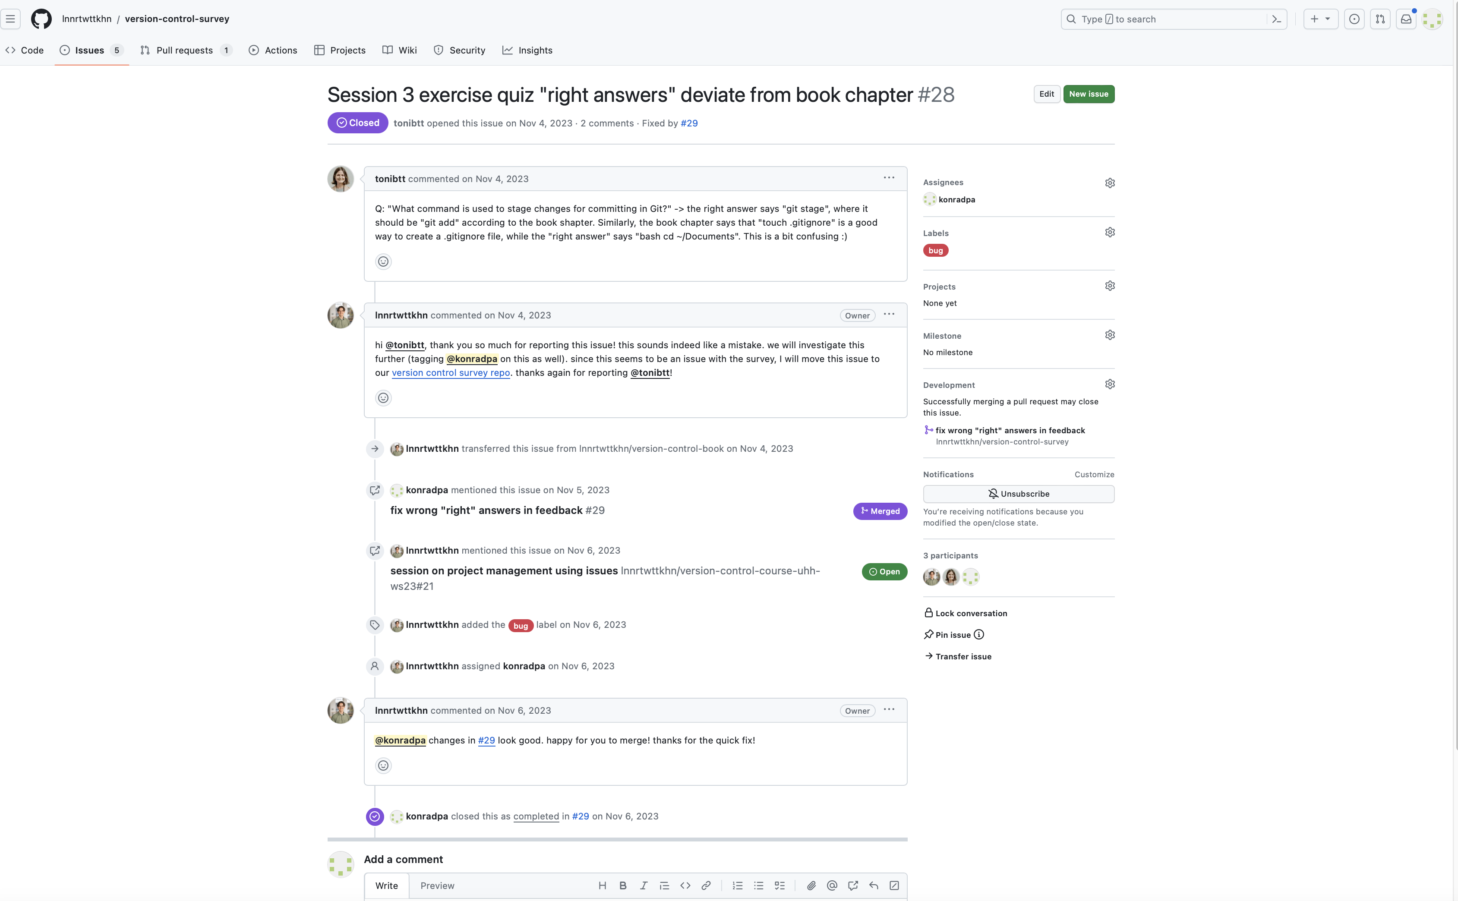Open the Assignees gear settings

pos(1109,183)
